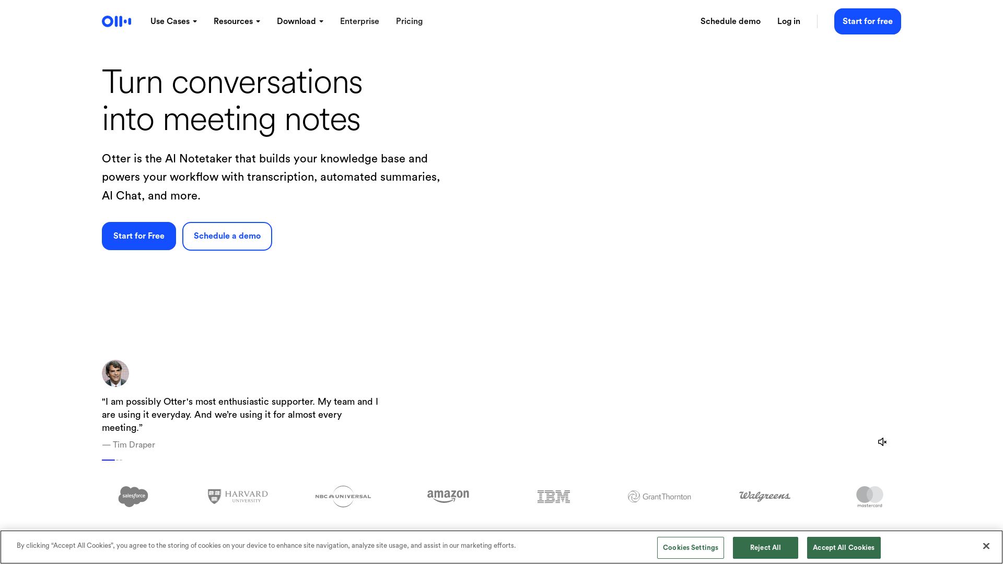Open the Resources dropdown menu

pos(237,21)
